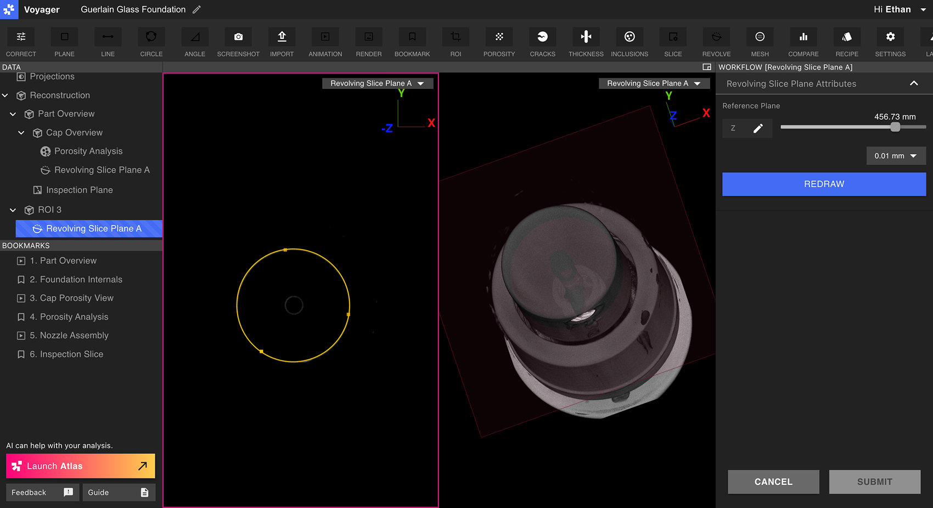This screenshot has height=508, width=933.
Task: Open the Revolve tool
Action: [716, 43]
